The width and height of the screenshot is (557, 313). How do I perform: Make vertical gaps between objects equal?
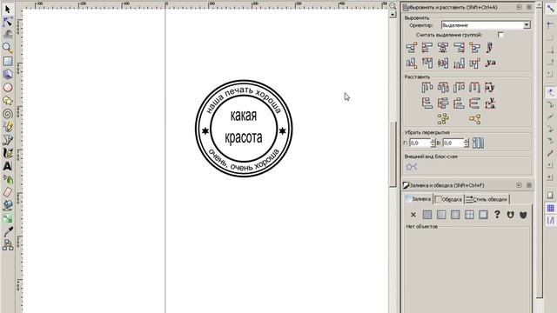pyautogui.click(x=474, y=103)
